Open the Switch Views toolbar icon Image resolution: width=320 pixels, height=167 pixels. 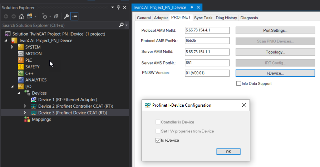pos(29,16)
